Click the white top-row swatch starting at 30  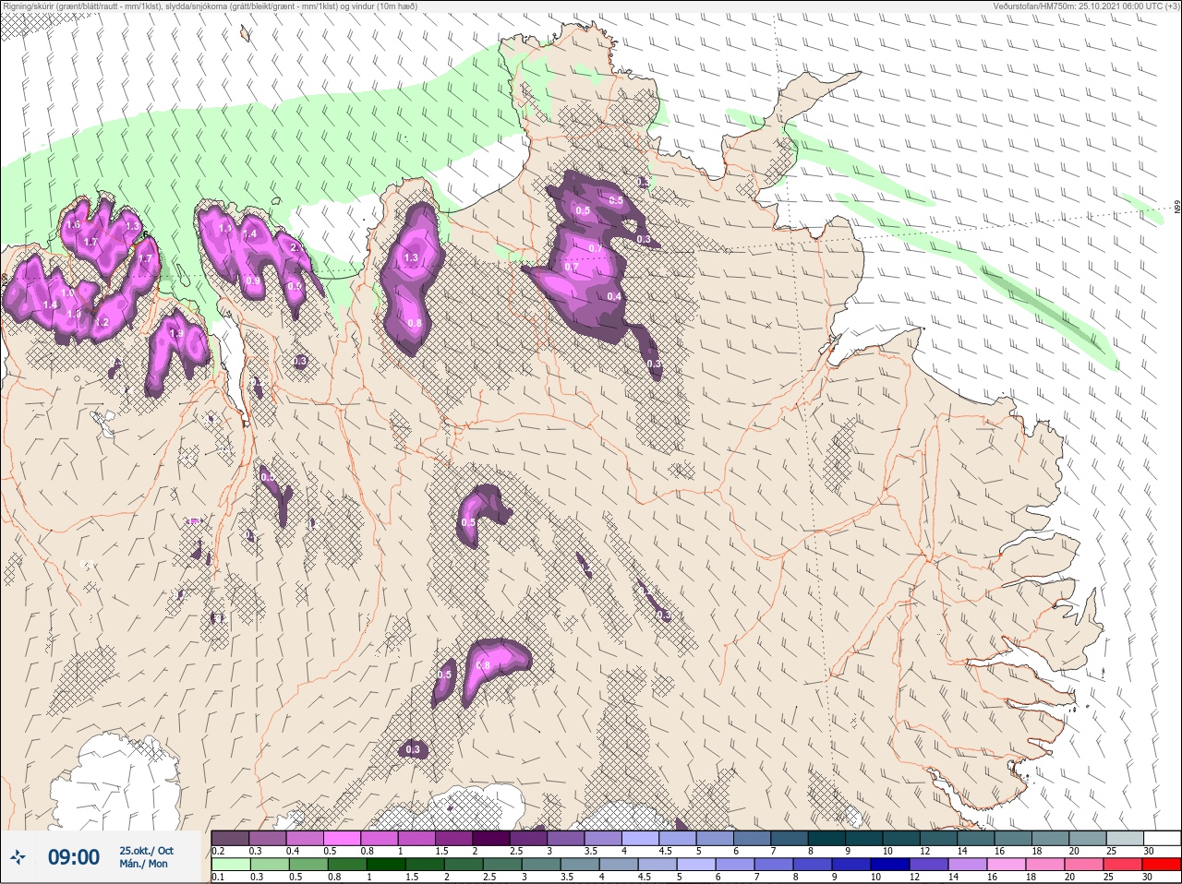click(x=1163, y=838)
